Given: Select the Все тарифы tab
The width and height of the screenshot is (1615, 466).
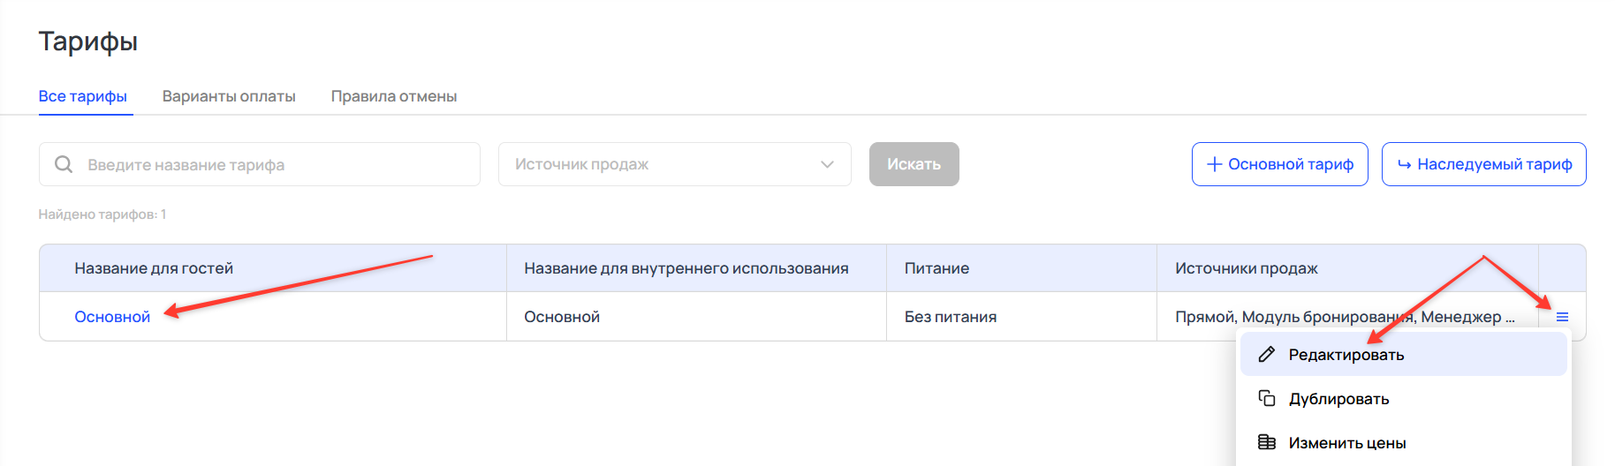Looking at the screenshot, I should tap(83, 96).
